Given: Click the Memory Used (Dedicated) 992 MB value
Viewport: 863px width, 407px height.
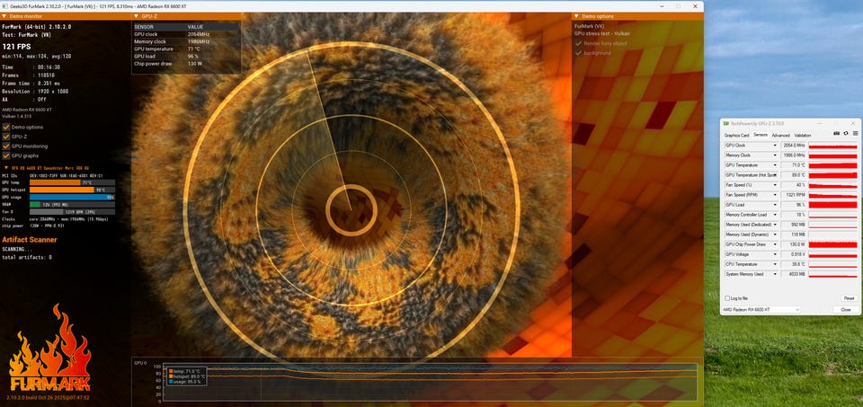Looking at the screenshot, I should coord(794,225).
